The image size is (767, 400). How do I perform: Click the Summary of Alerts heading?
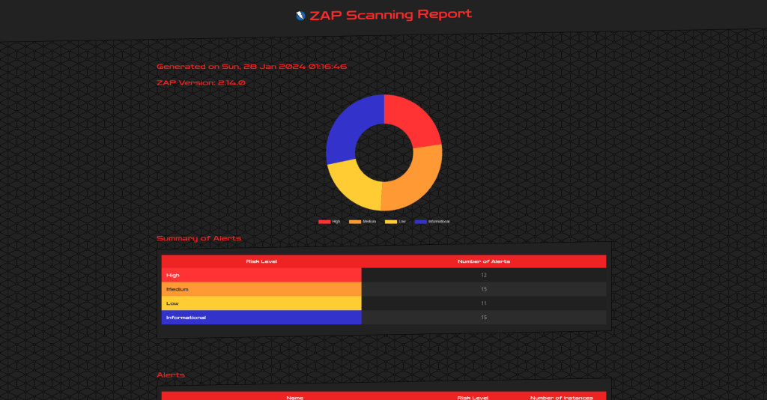[x=198, y=238]
